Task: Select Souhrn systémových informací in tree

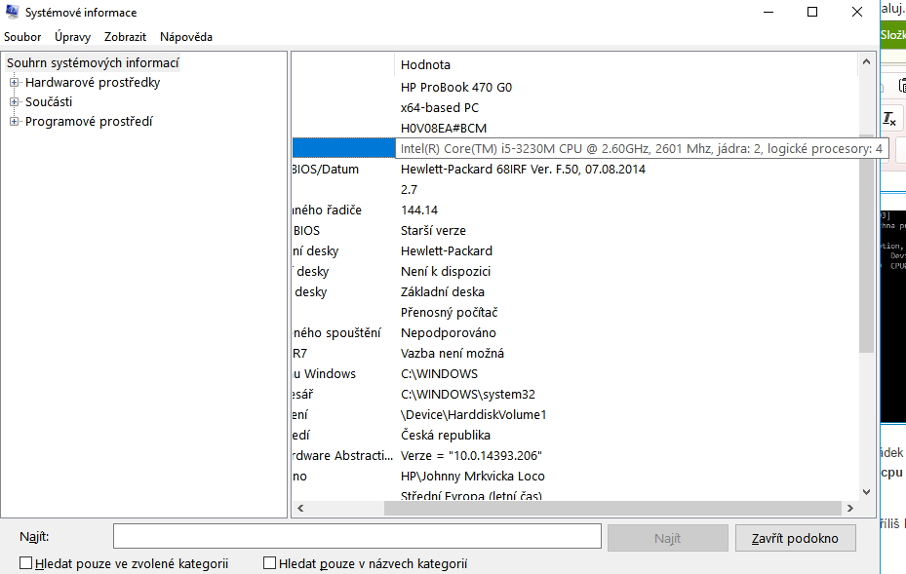Action: (93, 62)
